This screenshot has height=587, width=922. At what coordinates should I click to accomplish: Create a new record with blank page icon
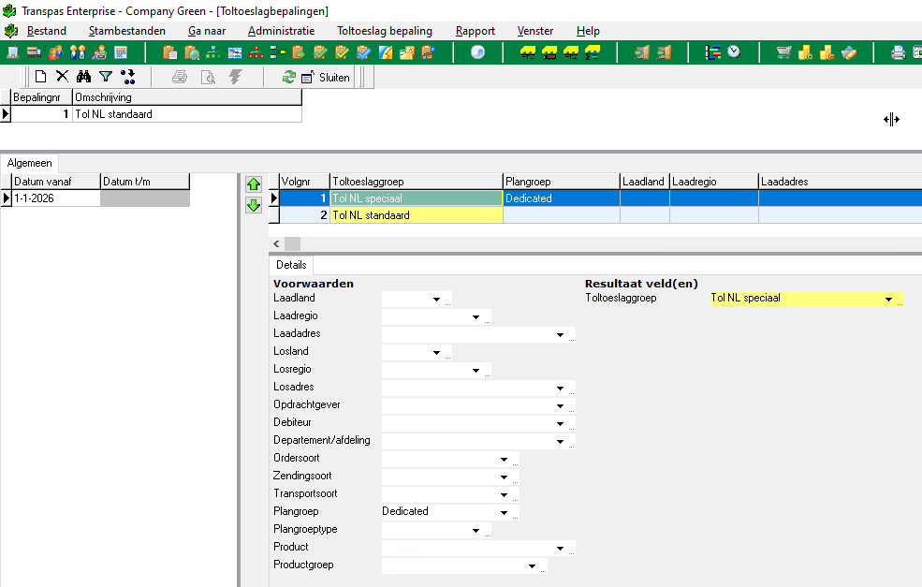[40, 77]
